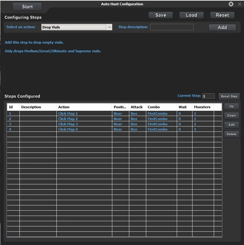Click the Step description text field

coord(172,27)
